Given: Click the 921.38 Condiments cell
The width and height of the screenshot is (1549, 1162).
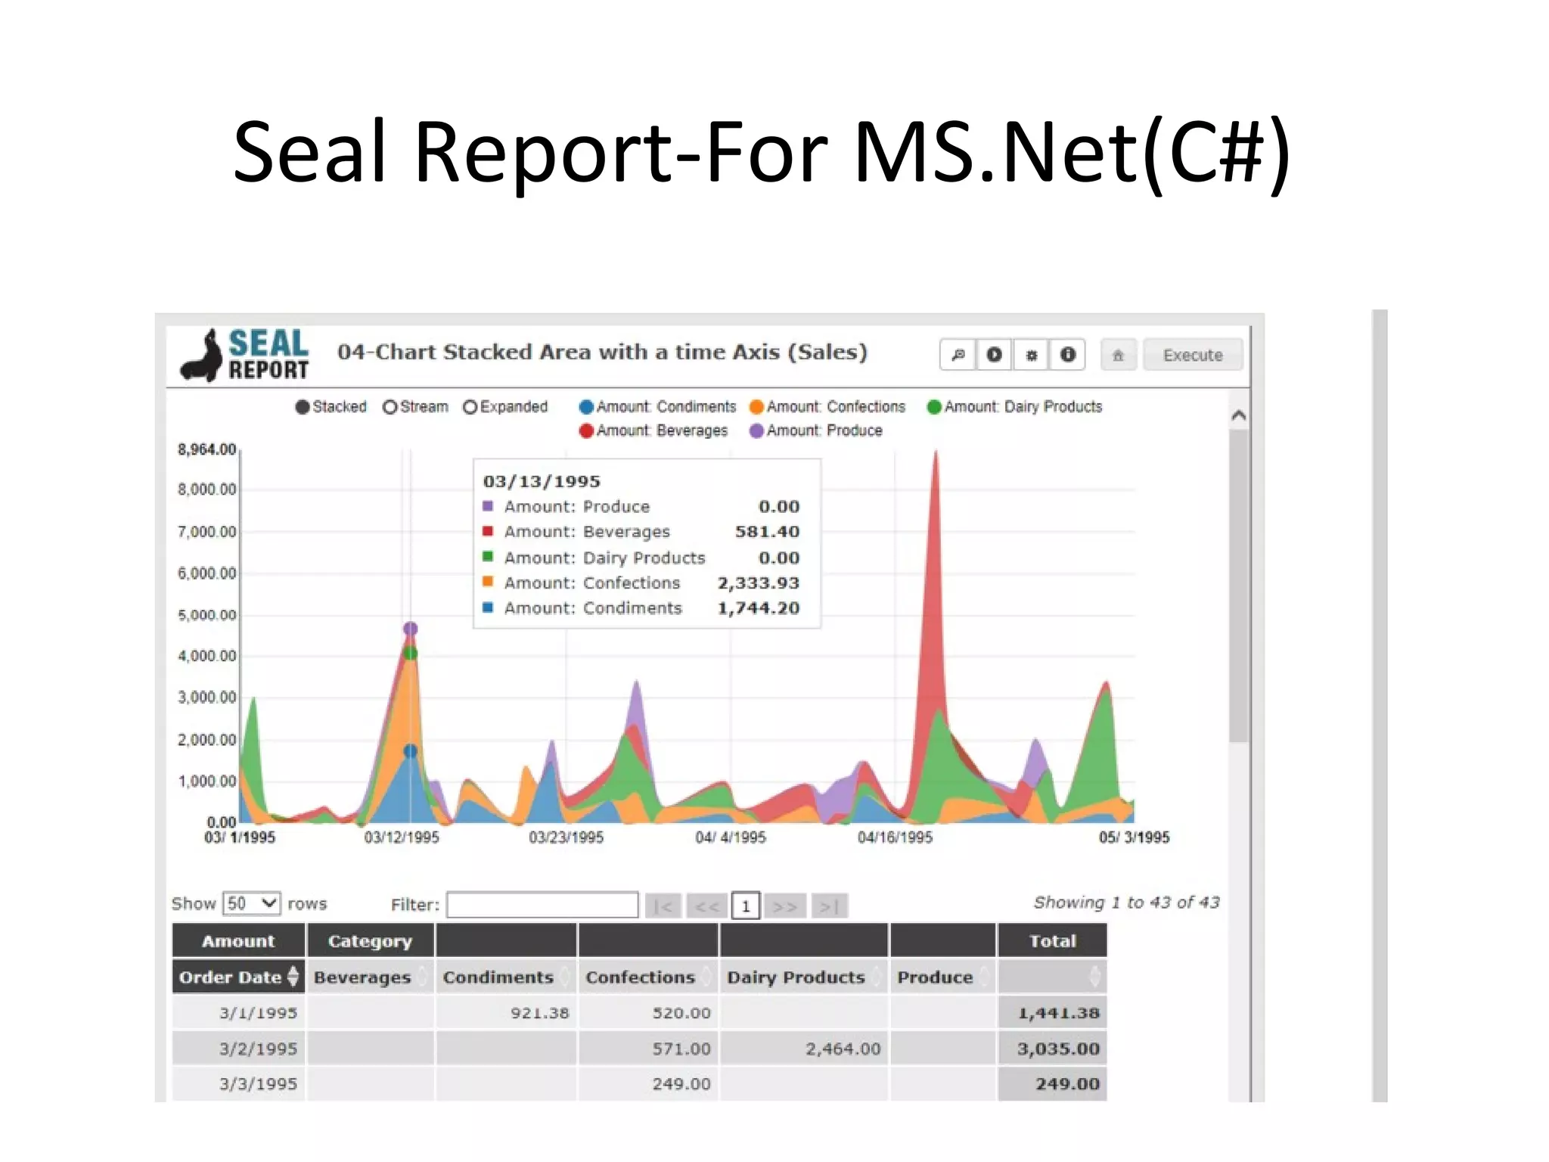Looking at the screenshot, I should tap(506, 1012).
